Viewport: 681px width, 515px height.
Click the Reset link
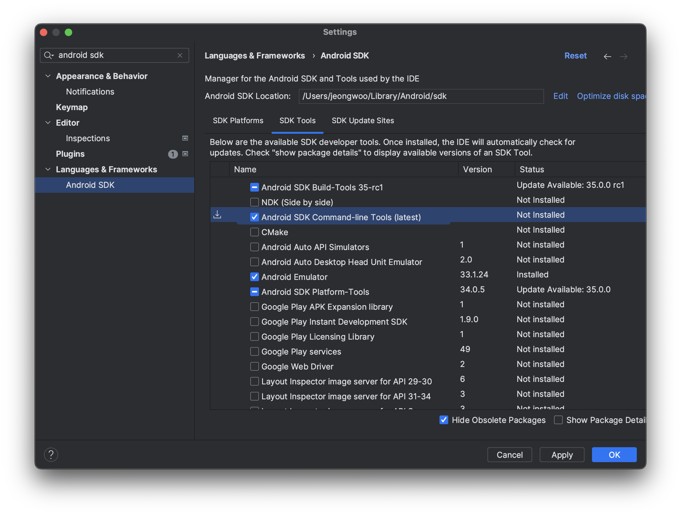(x=575, y=56)
